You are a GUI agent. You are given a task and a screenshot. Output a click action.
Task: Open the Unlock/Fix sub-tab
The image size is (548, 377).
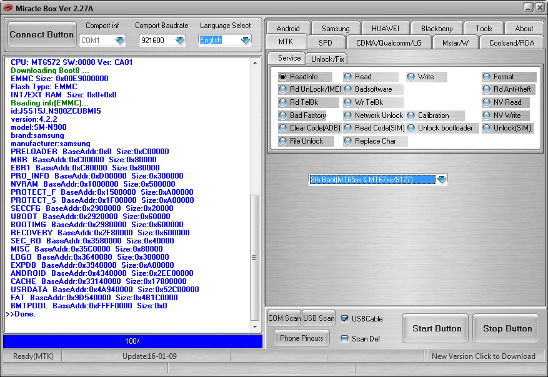tap(327, 59)
